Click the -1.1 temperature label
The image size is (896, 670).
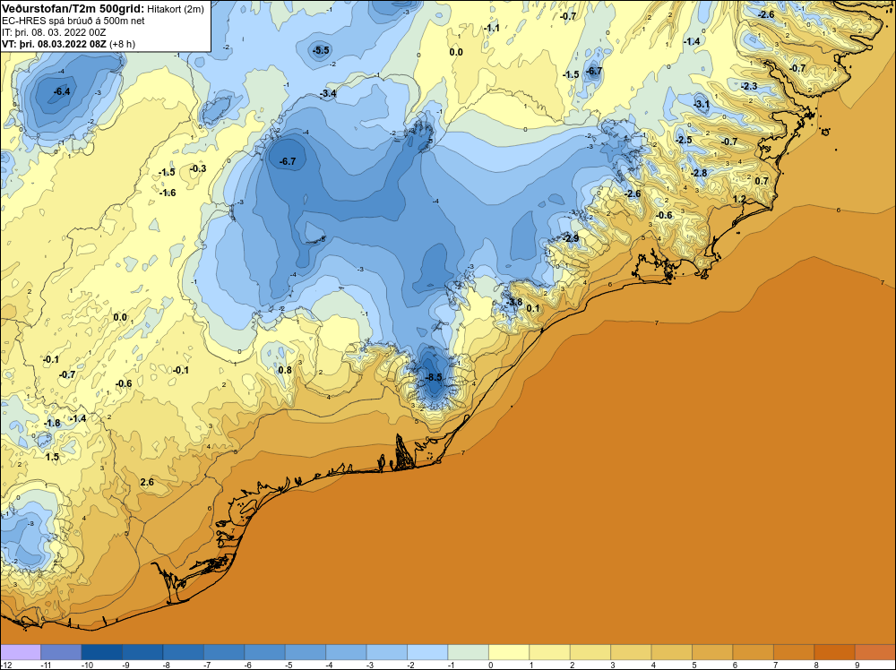[x=491, y=28]
